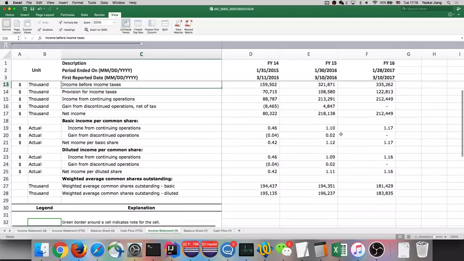
Task: Expand the formula bar arrow at right
Action: coord(462,38)
